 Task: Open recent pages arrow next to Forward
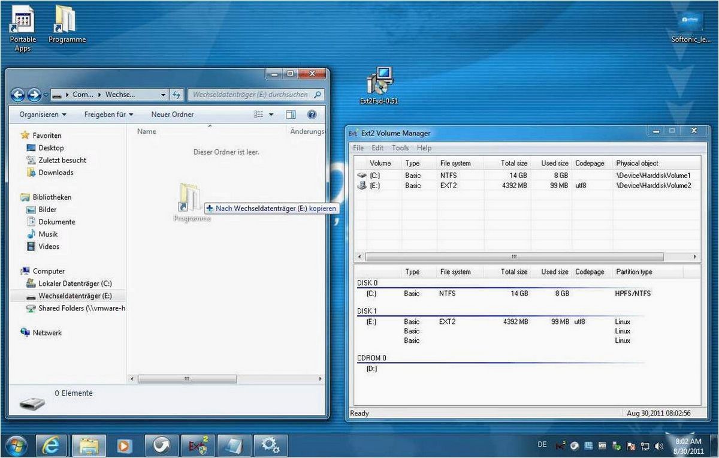[46, 95]
